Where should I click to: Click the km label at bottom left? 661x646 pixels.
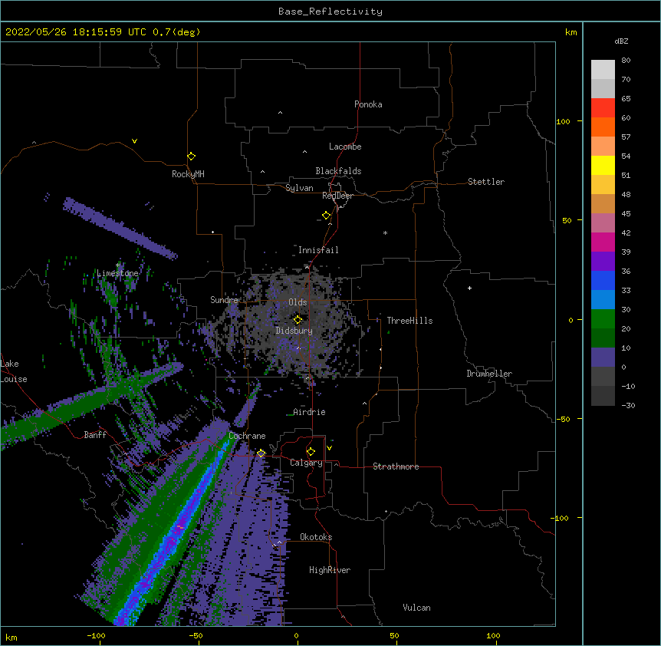click(12, 637)
